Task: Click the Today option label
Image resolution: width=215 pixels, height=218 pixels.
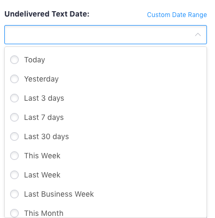Action: (35, 60)
